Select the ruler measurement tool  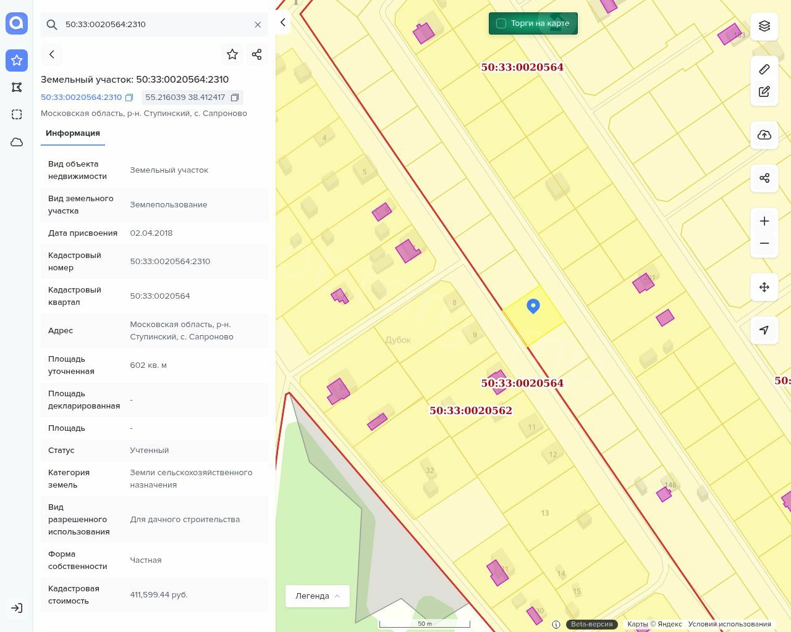[764, 69]
